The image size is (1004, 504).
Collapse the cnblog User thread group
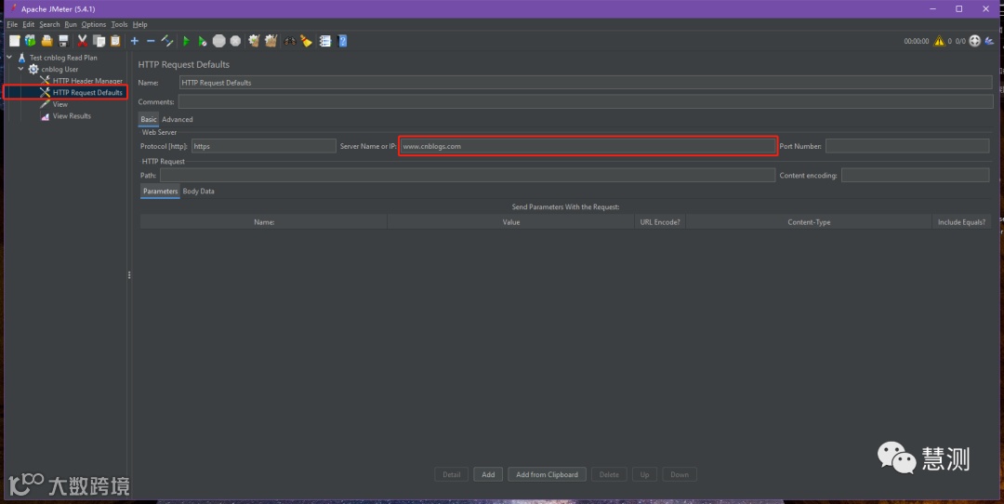(20, 69)
